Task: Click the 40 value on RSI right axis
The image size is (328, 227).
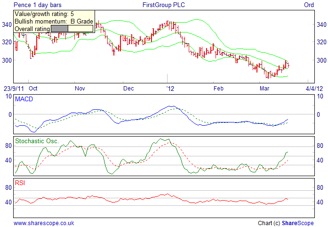Action: click(x=320, y=203)
